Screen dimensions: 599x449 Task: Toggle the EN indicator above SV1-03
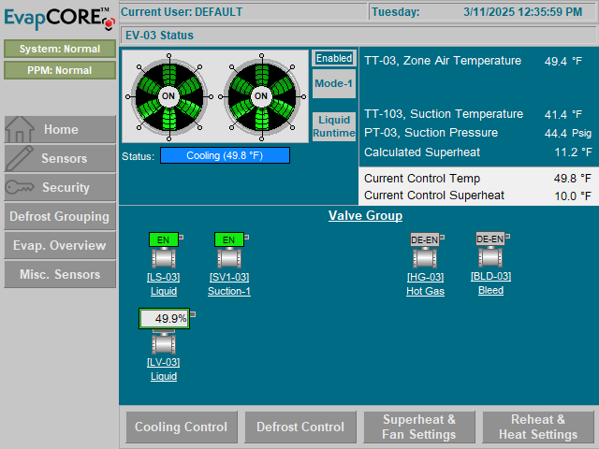pos(228,239)
